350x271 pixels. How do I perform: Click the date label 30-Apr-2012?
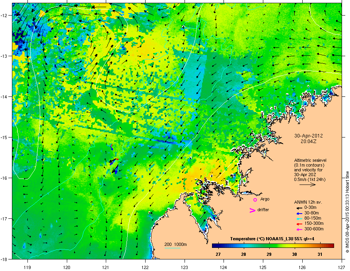[309, 136]
